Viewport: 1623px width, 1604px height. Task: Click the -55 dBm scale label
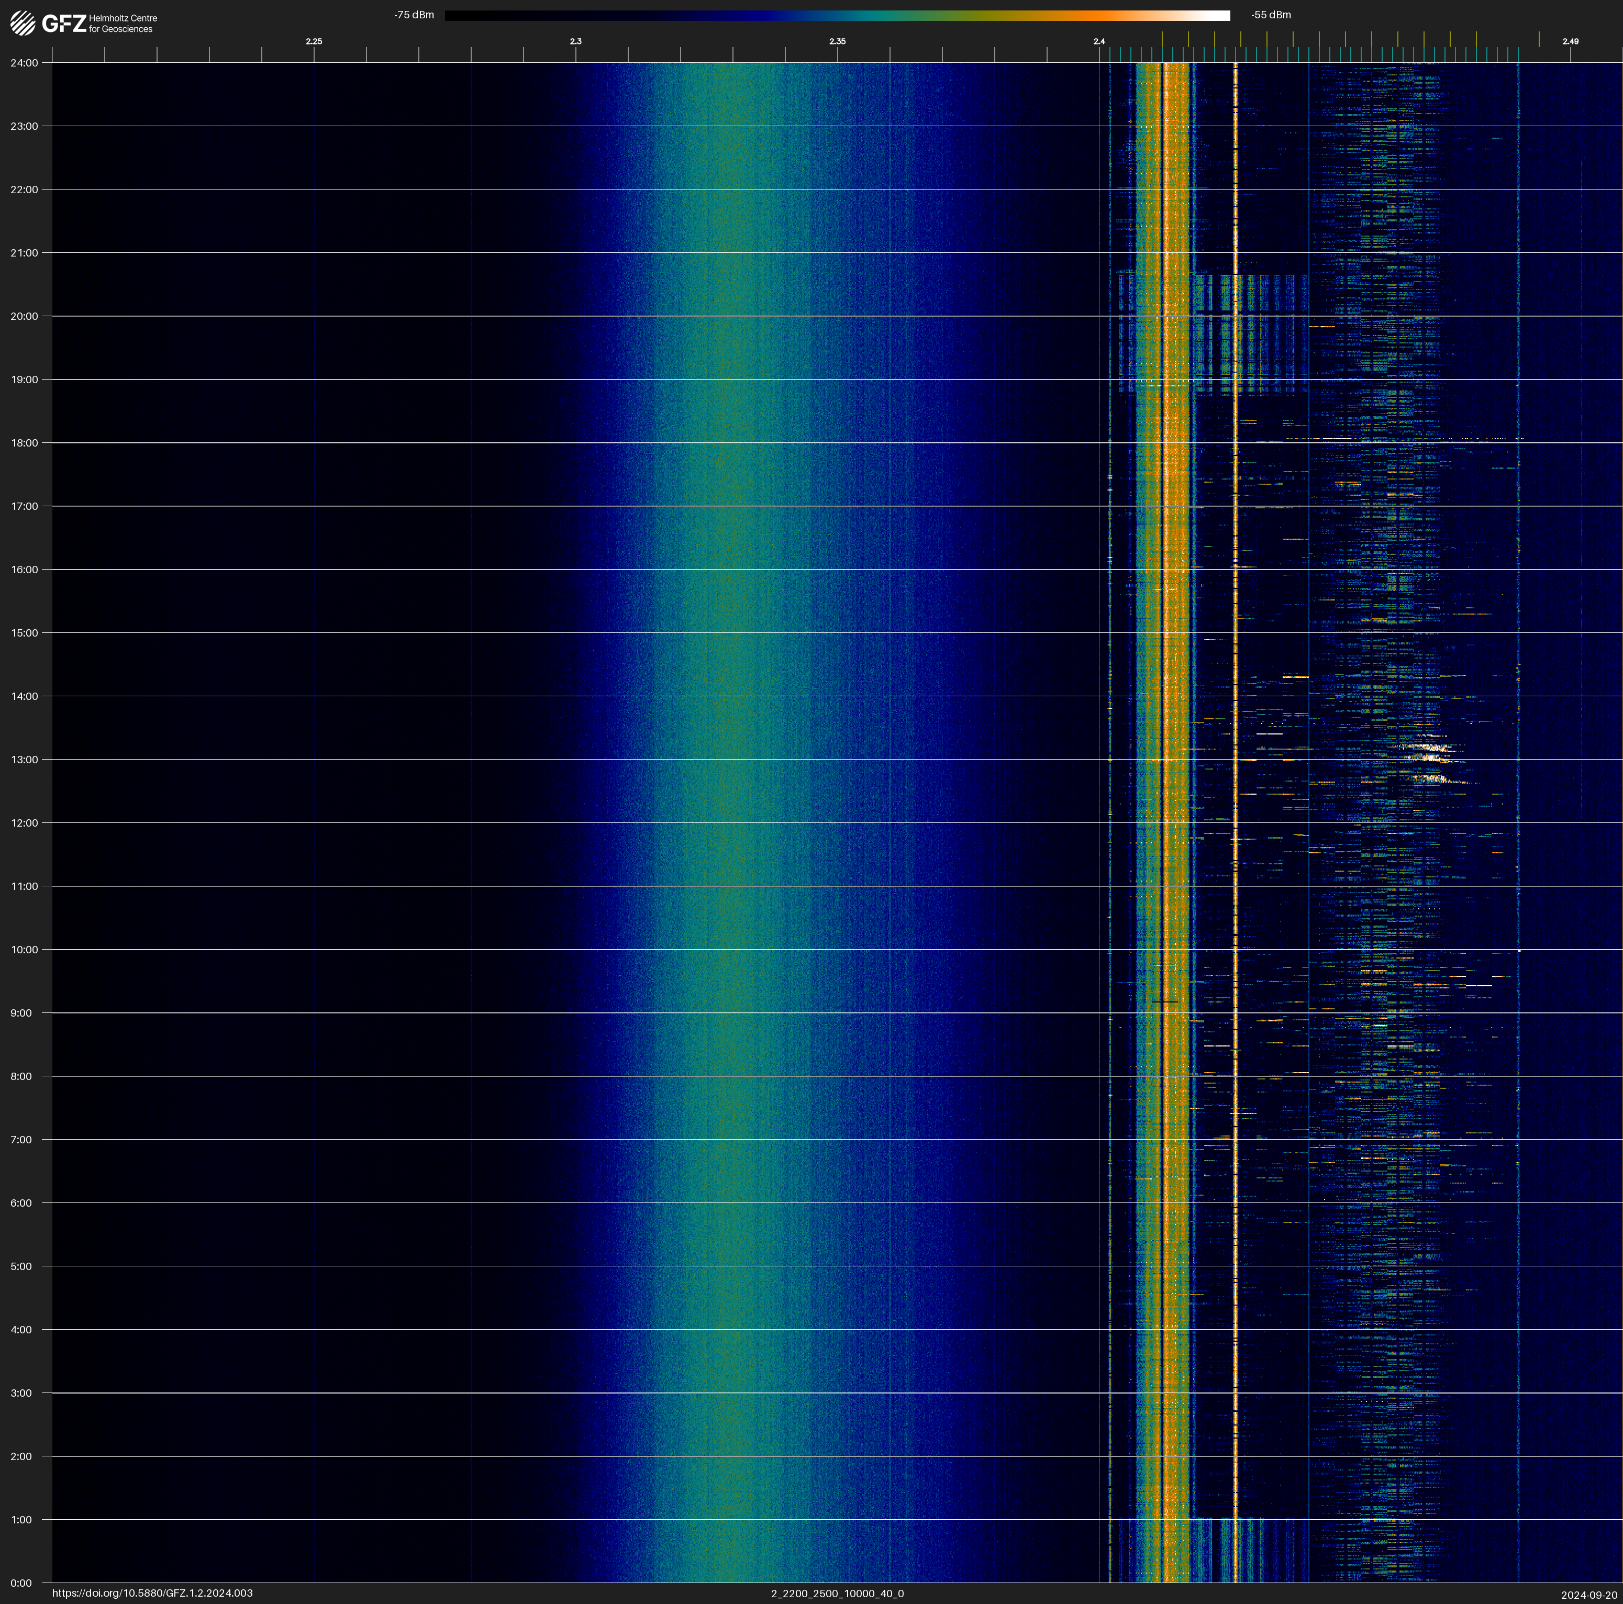pos(1271,15)
